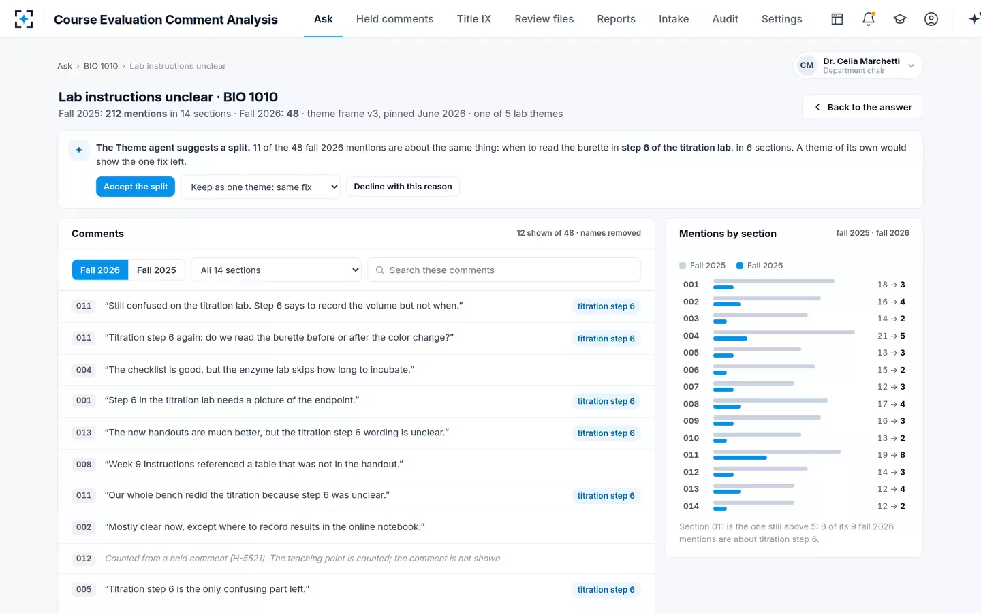The width and height of the screenshot is (981, 613).
Task: Click the "Mostly clear now" online notebook comment
Action: [356, 527]
